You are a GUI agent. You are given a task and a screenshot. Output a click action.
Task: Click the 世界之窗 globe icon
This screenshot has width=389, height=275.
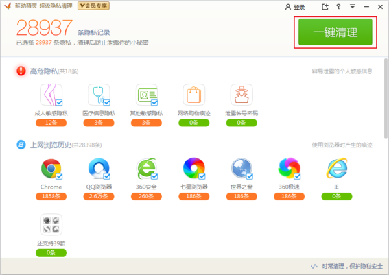point(242,169)
